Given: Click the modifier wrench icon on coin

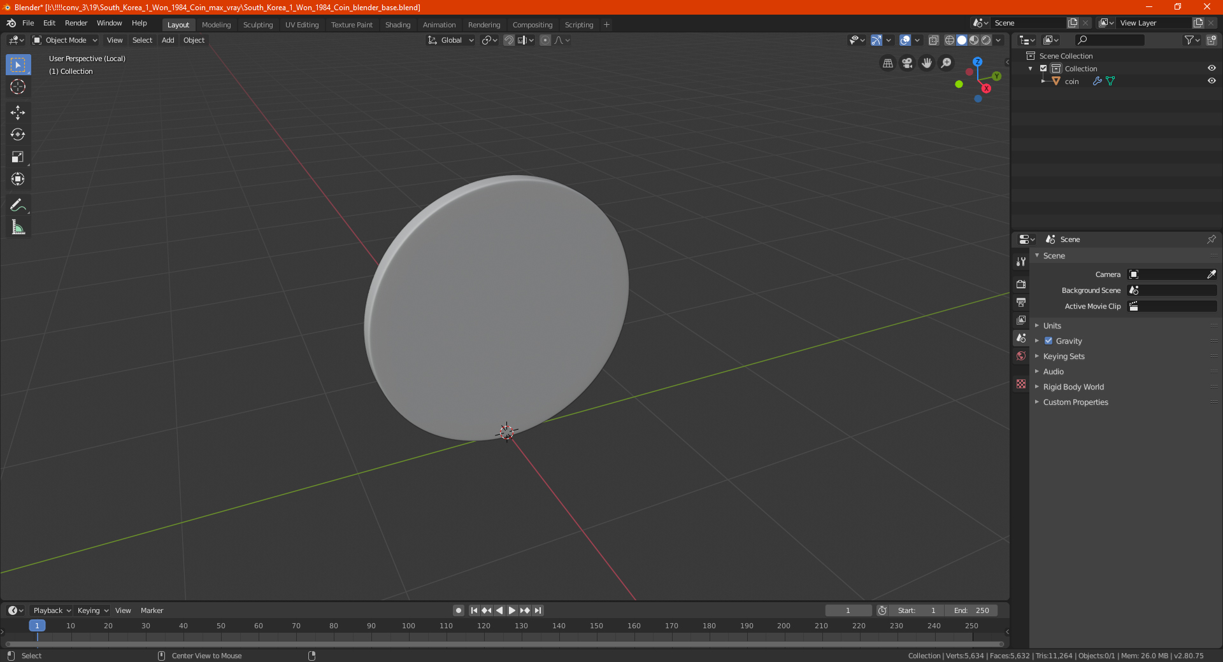Looking at the screenshot, I should pyautogui.click(x=1097, y=81).
